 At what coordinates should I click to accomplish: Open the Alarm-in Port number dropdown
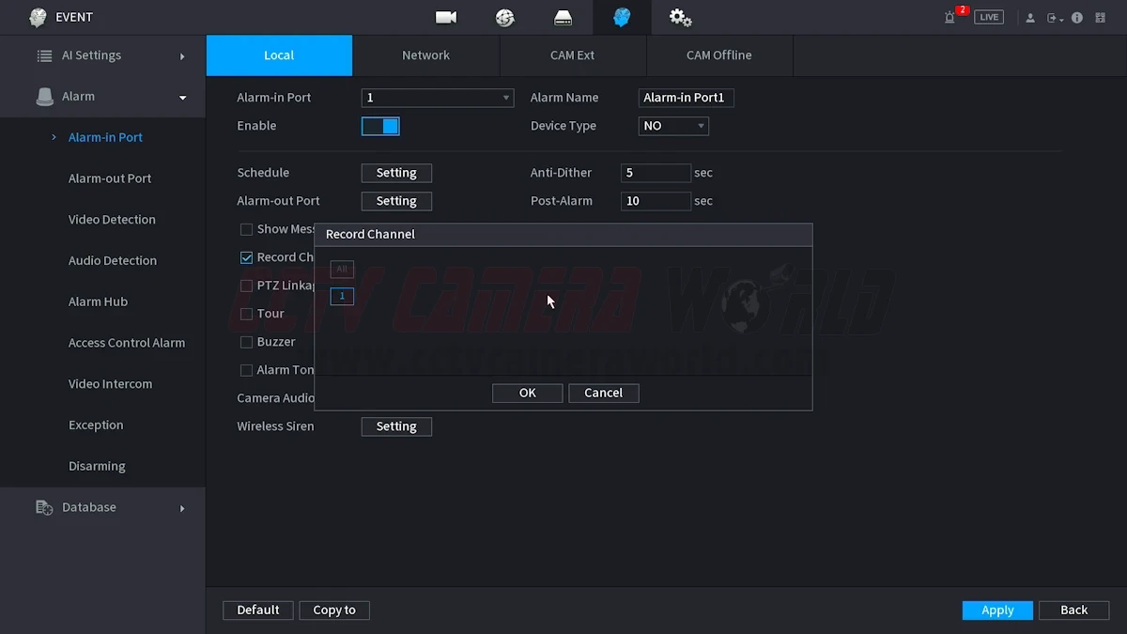[437, 98]
